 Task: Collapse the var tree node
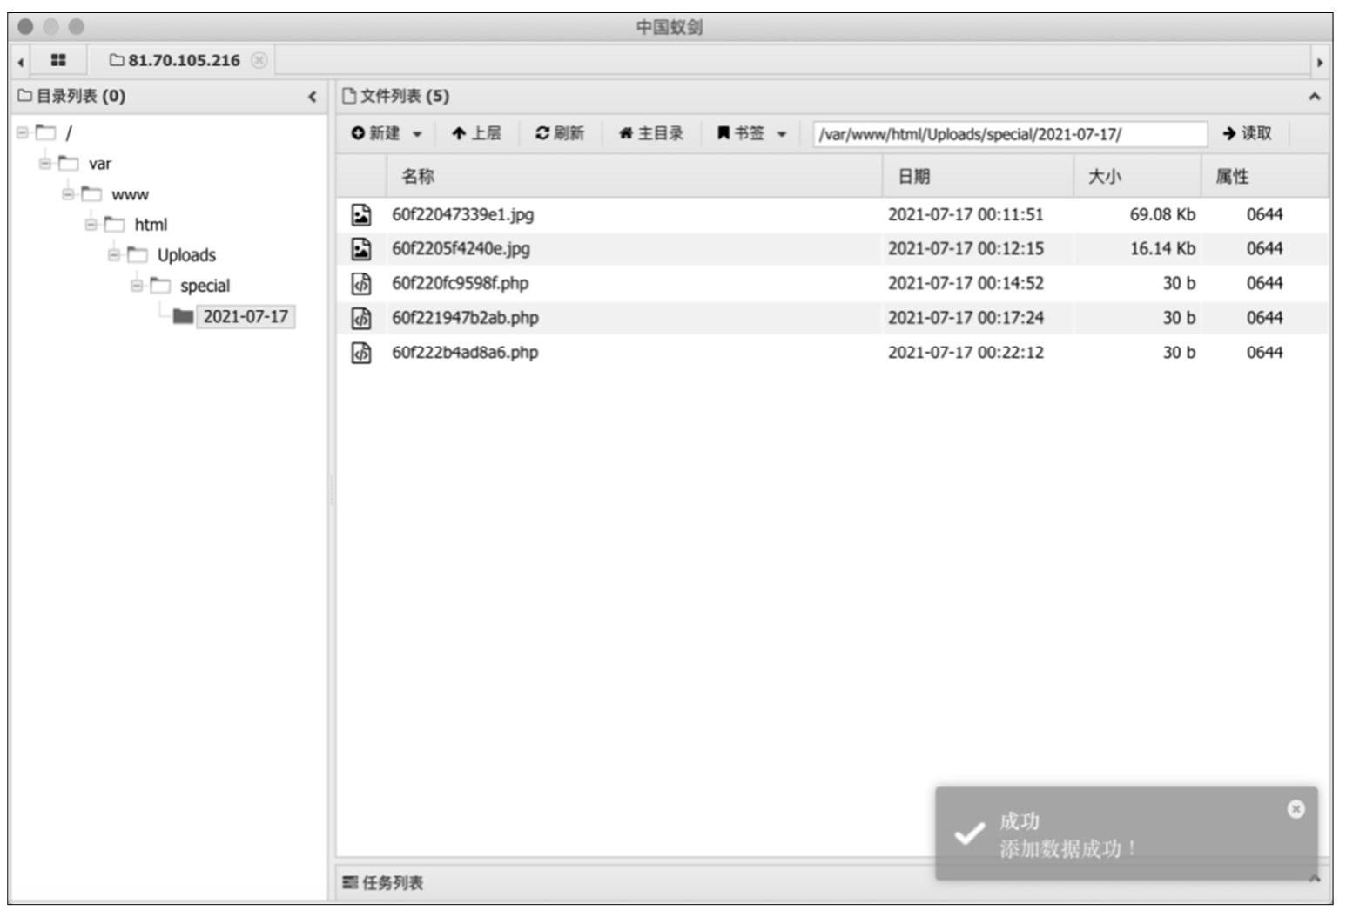(x=45, y=163)
